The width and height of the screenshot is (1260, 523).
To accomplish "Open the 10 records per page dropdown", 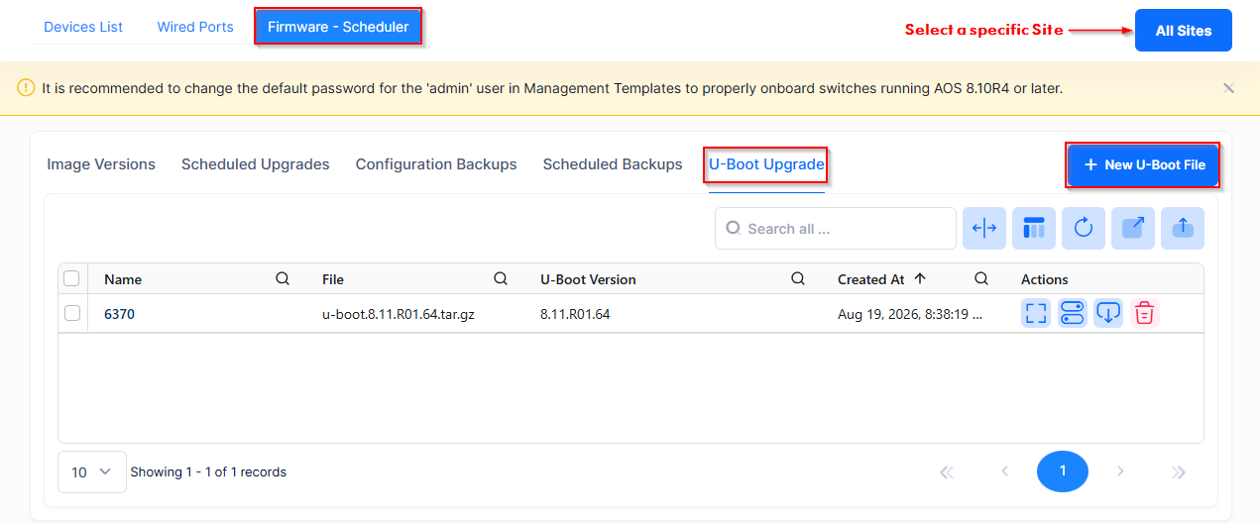I will point(92,471).
